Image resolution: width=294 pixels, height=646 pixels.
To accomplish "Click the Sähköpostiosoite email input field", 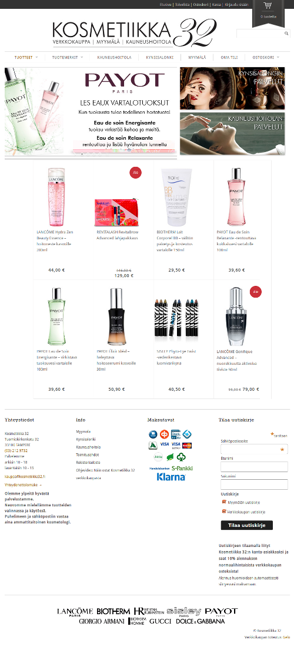I will (254, 449).
